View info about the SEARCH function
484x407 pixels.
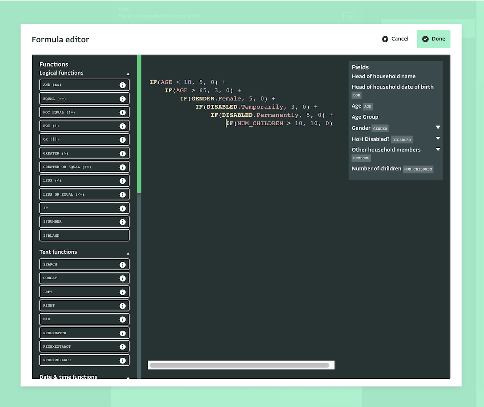click(122, 264)
